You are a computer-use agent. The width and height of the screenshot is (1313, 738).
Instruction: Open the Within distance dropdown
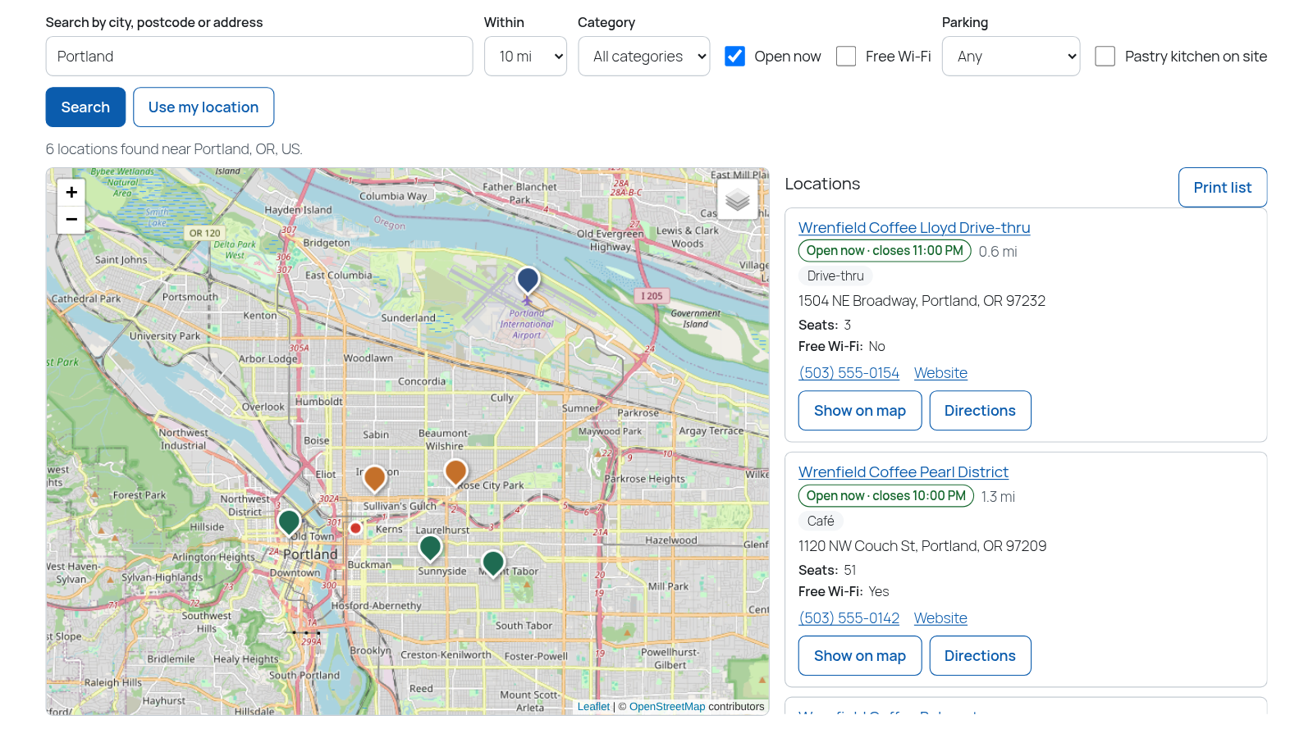pos(525,56)
